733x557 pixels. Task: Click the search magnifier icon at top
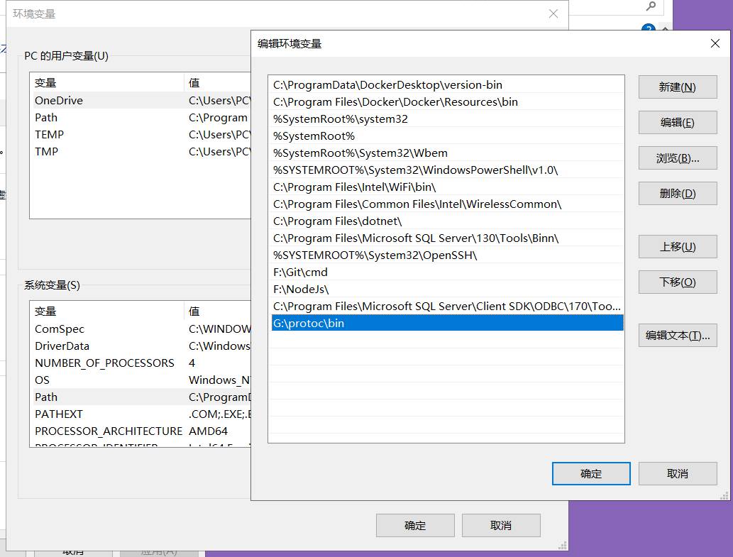(651, 6)
